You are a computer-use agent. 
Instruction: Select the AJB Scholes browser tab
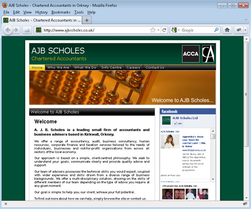(42, 20)
